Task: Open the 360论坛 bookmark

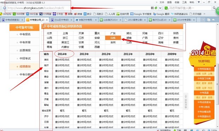Action: [6, 14]
